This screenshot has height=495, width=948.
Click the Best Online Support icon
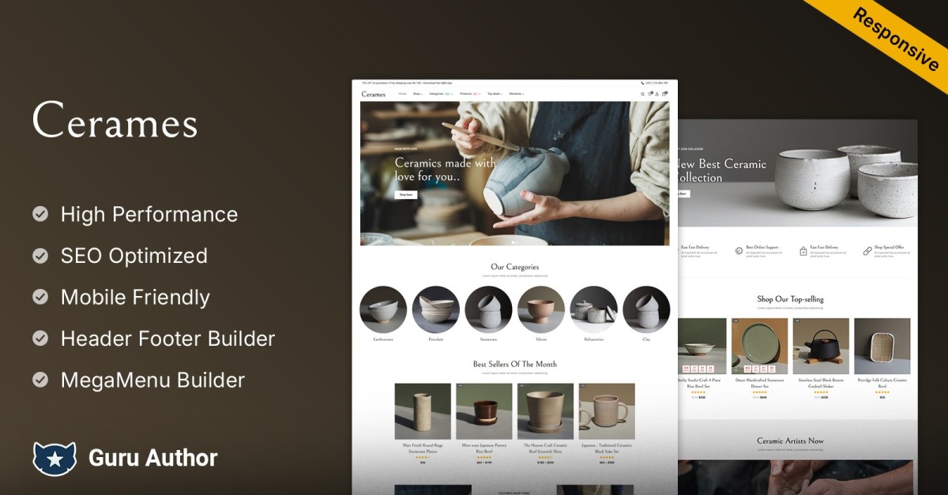(739, 251)
